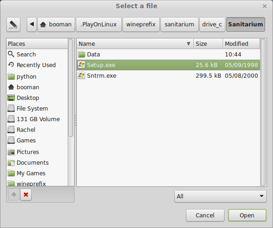Click the 05/09/1998 modified date cell
273x228 pixels.
coord(242,65)
